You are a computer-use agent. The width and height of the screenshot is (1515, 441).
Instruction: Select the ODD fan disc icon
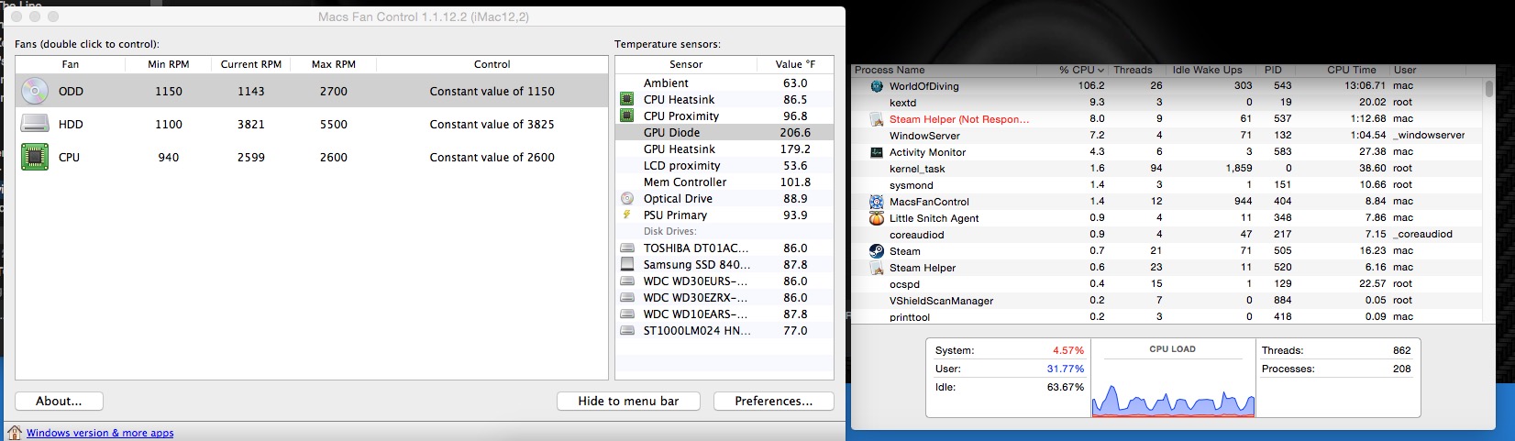pyautogui.click(x=35, y=91)
